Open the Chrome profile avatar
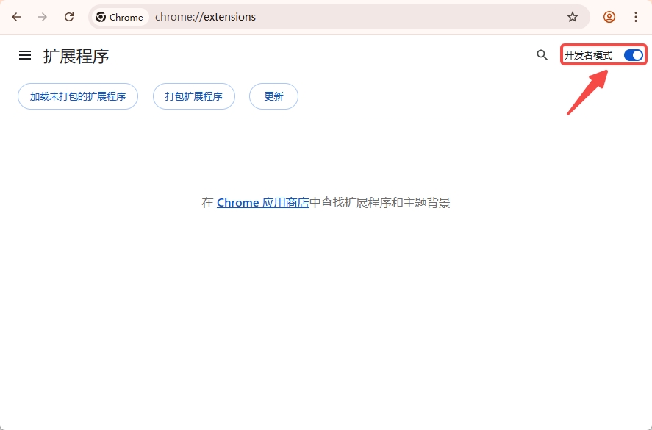 point(609,16)
